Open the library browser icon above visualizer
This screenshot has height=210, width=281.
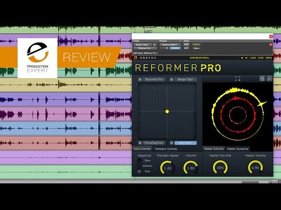point(262,78)
